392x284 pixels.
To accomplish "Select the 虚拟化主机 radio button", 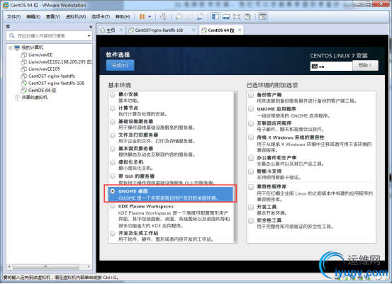I will coord(113,162).
